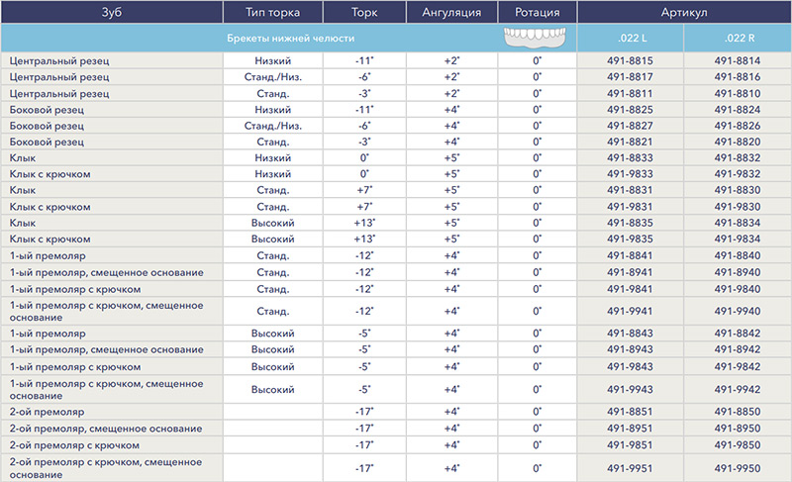This screenshot has height=482, width=792.
Task: Click rotation '0°' in row 491-9951
Action: [x=537, y=468]
